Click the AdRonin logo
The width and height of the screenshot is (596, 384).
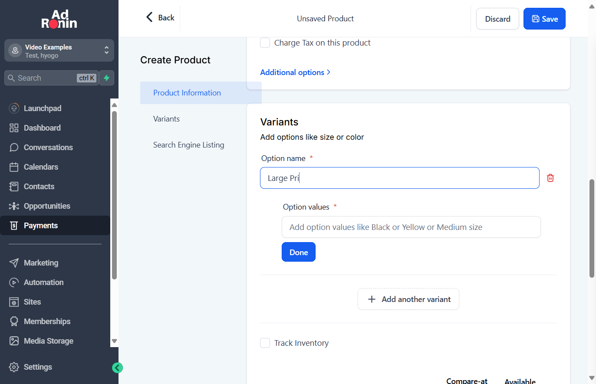click(59, 19)
